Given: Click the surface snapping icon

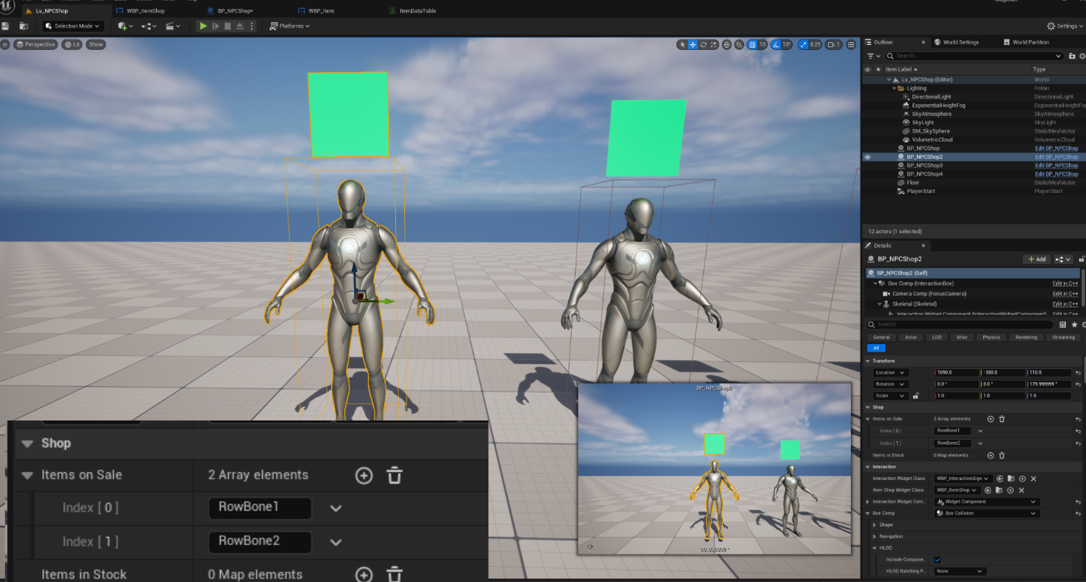Looking at the screenshot, I should coord(739,44).
